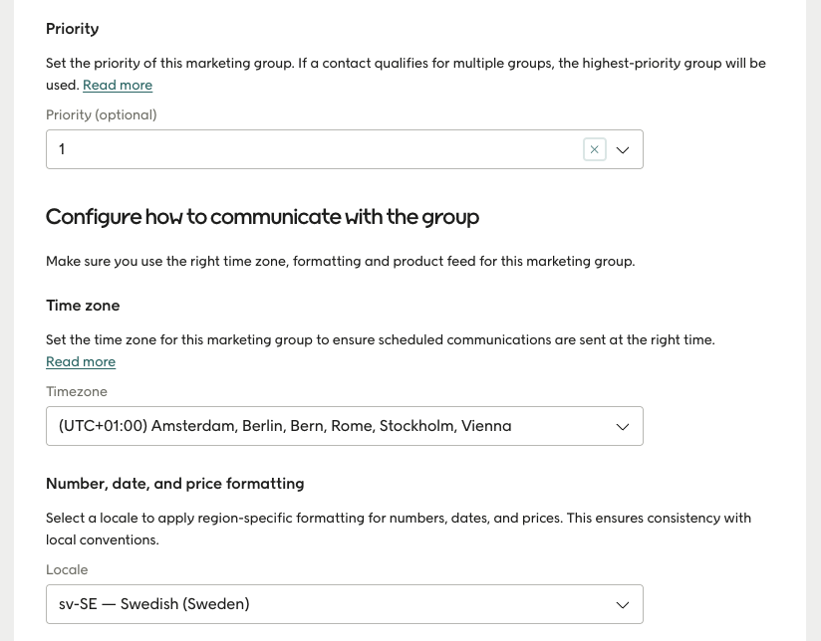This screenshot has height=641, width=821.
Task: Click the Priority (optional) label
Action: click(x=101, y=114)
